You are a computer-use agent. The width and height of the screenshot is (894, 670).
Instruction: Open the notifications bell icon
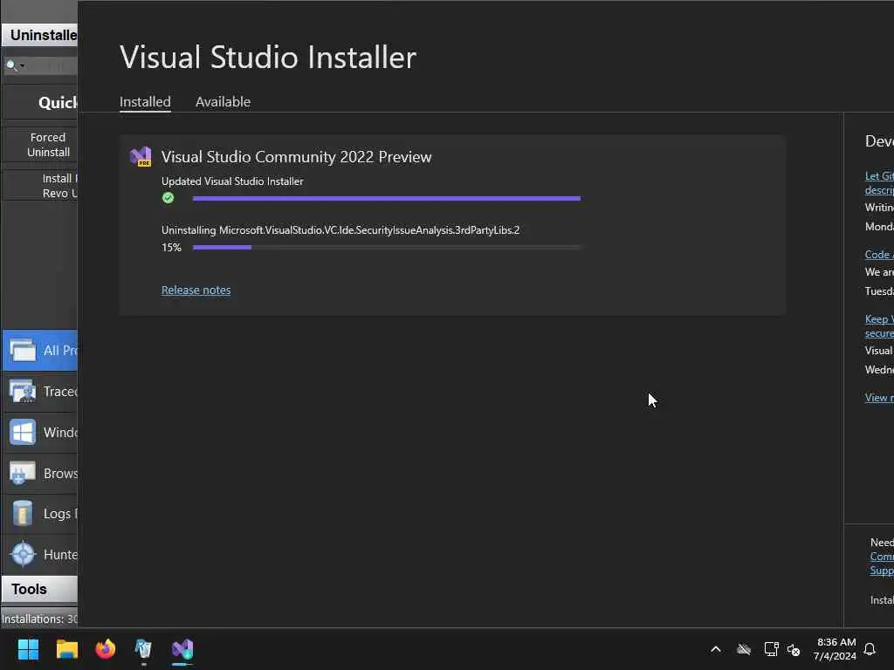tap(870, 649)
